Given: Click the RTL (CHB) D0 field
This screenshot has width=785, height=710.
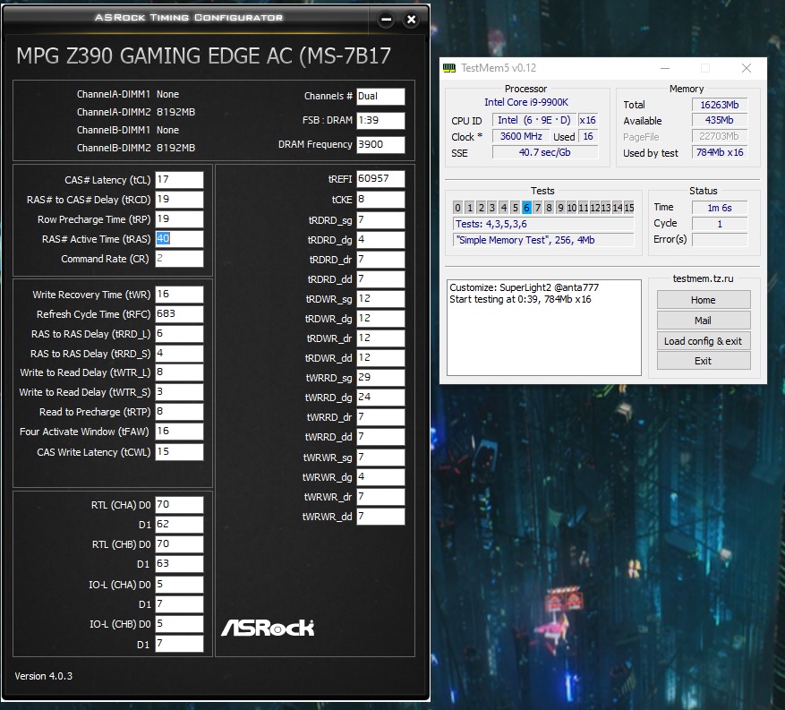Looking at the screenshot, I should tap(179, 544).
